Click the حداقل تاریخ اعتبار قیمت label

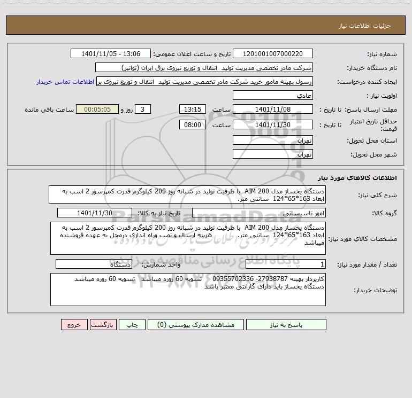[x=373, y=125]
